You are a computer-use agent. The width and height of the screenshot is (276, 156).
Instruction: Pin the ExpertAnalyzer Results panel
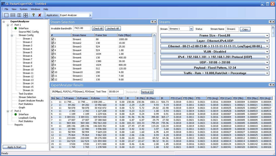270,85
